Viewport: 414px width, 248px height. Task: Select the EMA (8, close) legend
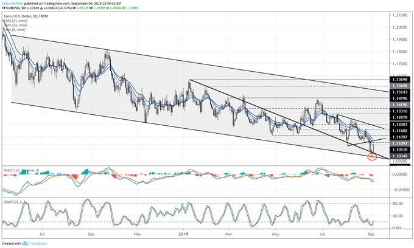click(x=15, y=30)
